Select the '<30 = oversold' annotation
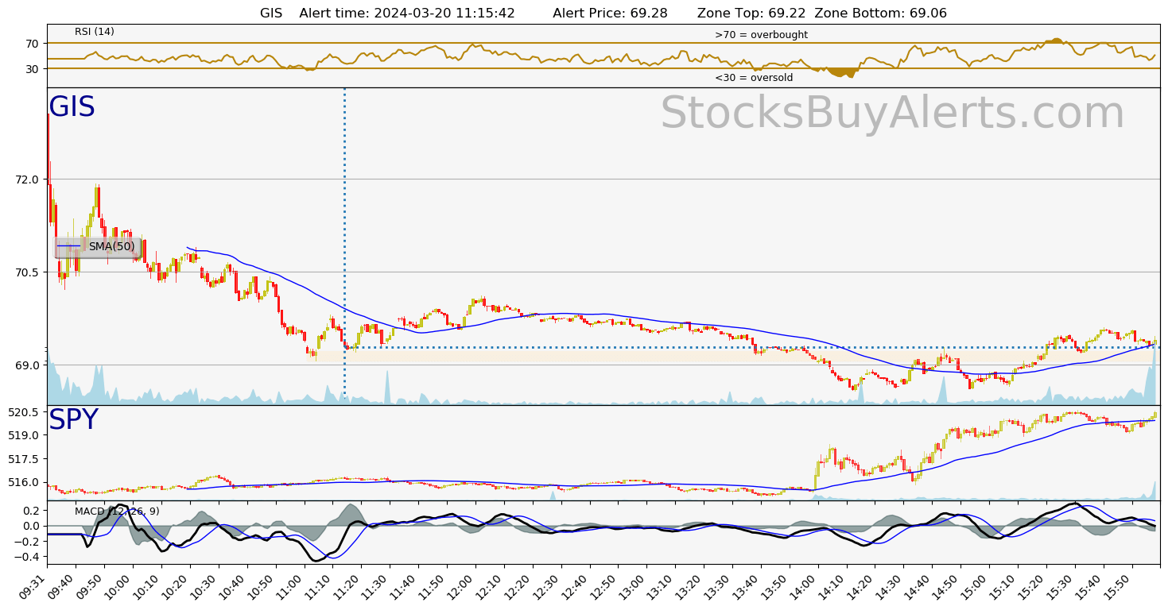Image resolution: width=1172 pixels, height=610 pixels. 754,78
